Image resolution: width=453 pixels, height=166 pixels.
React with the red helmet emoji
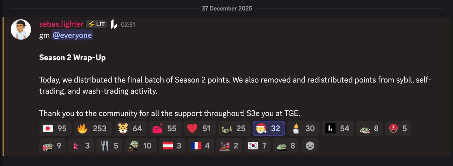pyautogui.click(x=398, y=129)
